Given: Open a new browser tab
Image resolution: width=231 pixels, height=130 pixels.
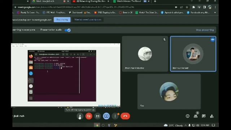Looking at the screenshot, I should 155,1.
